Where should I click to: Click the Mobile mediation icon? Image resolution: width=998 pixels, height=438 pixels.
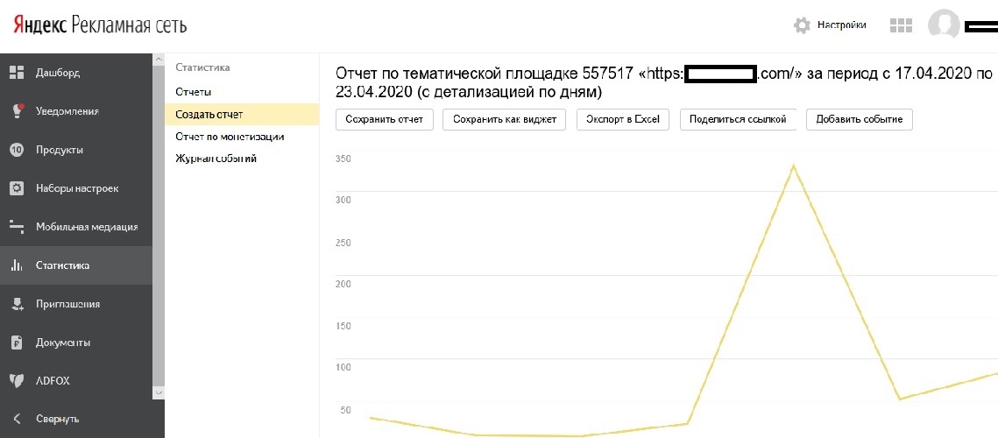[x=16, y=227]
